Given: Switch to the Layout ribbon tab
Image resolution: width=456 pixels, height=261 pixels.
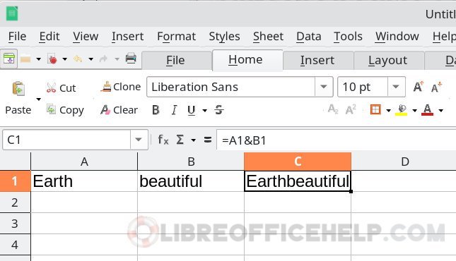Looking at the screenshot, I should tap(389, 61).
